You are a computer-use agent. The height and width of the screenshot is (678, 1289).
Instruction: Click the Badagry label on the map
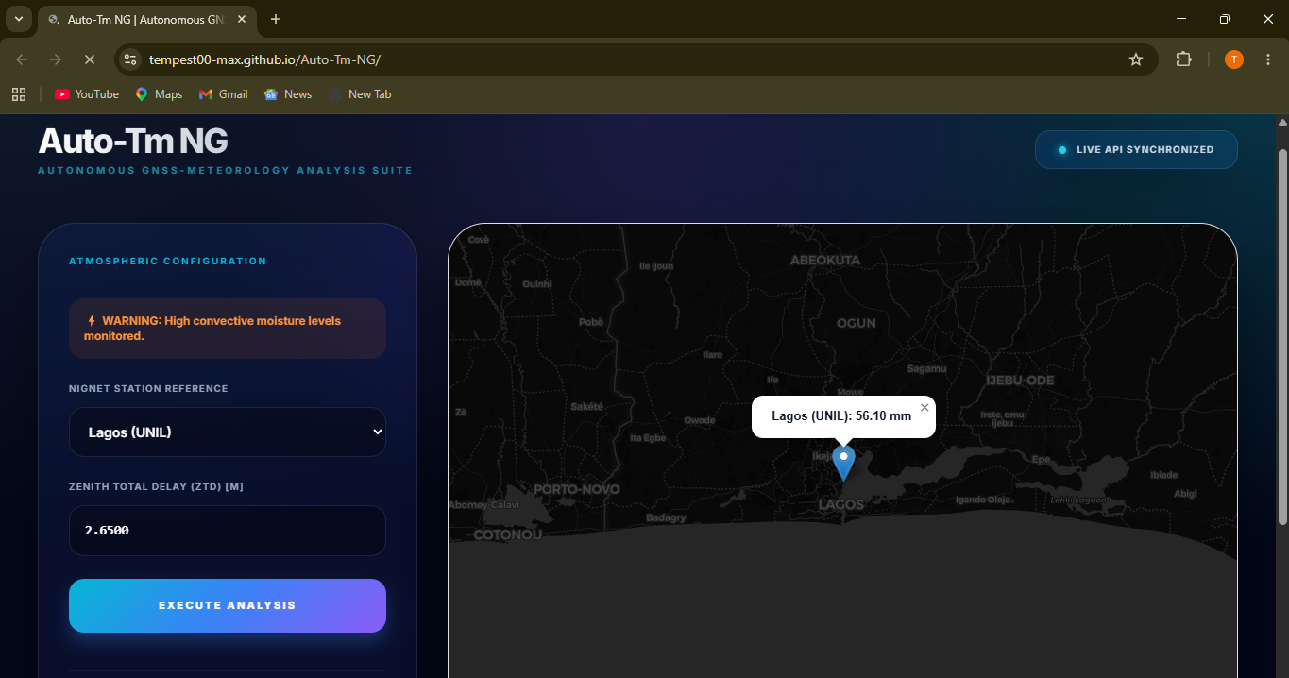click(666, 517)
